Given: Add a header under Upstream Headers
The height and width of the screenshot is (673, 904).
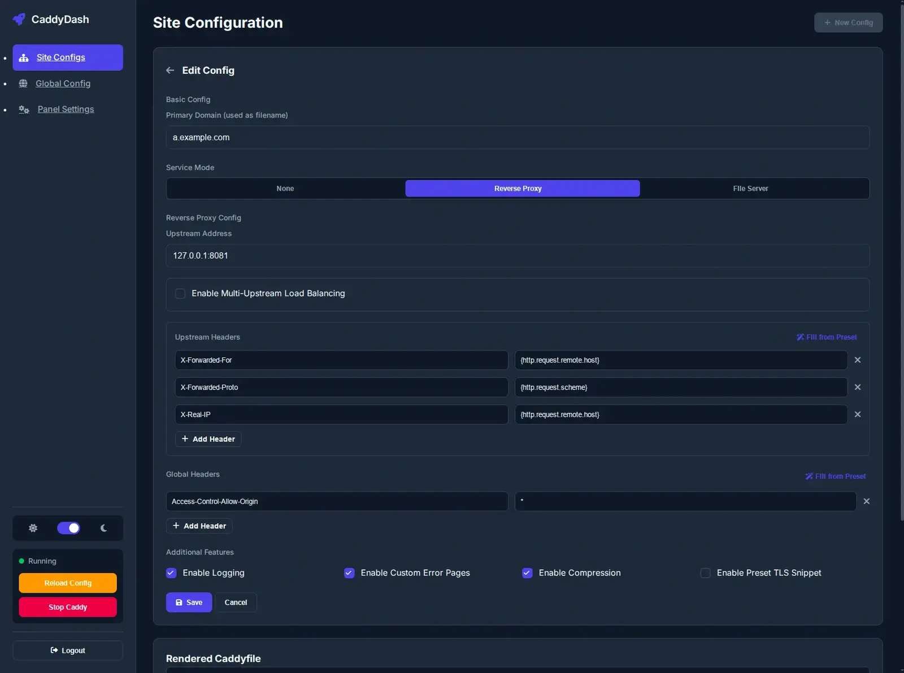Looking at the screenshot, I should tap(208, 439).
